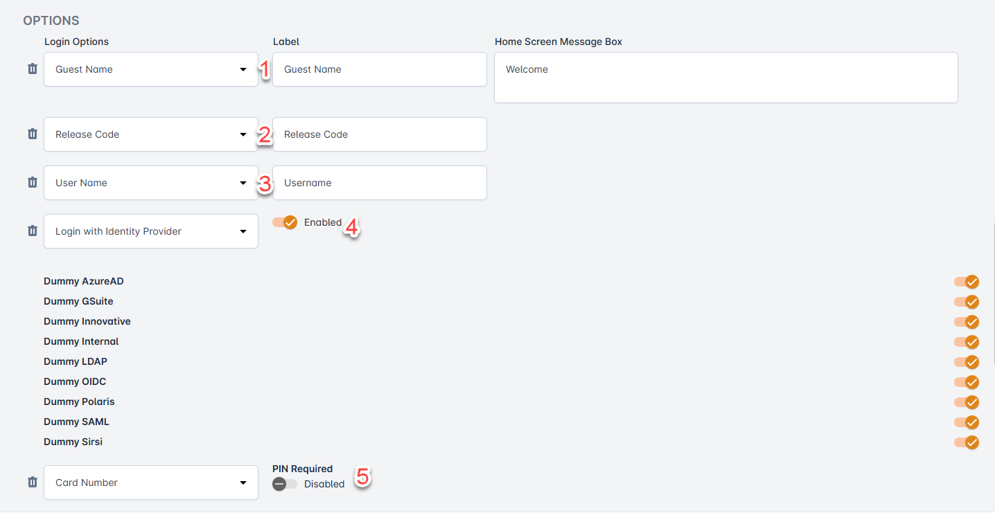
Task: Open the Guest Name login option dropdown
Action: (150, 69)
